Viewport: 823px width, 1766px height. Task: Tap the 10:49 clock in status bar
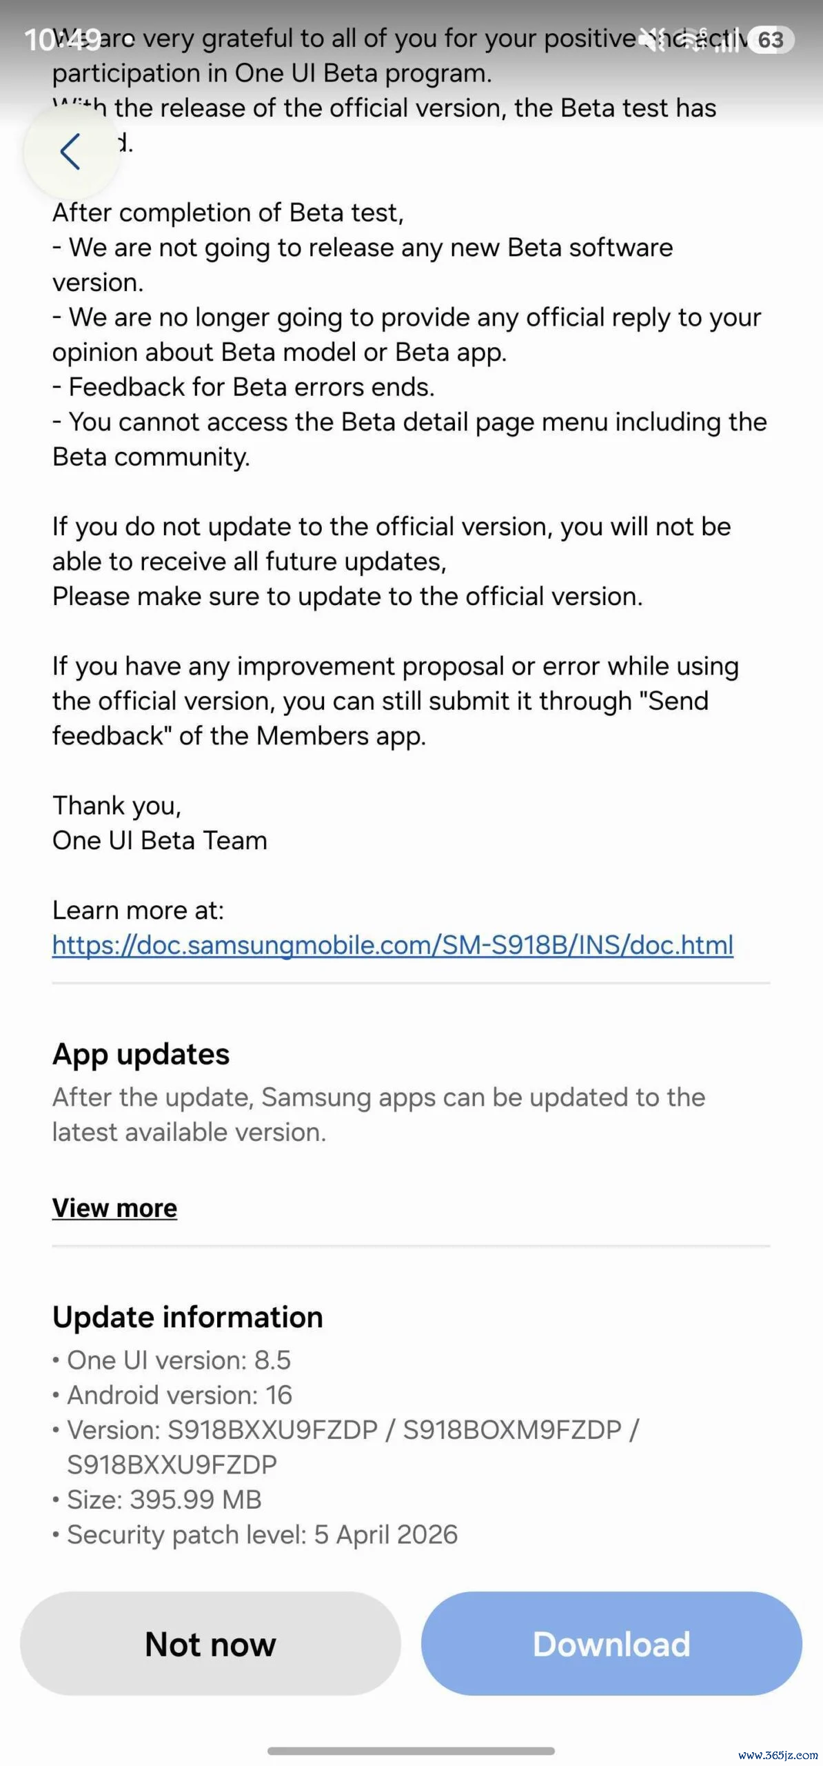(62, 40)
